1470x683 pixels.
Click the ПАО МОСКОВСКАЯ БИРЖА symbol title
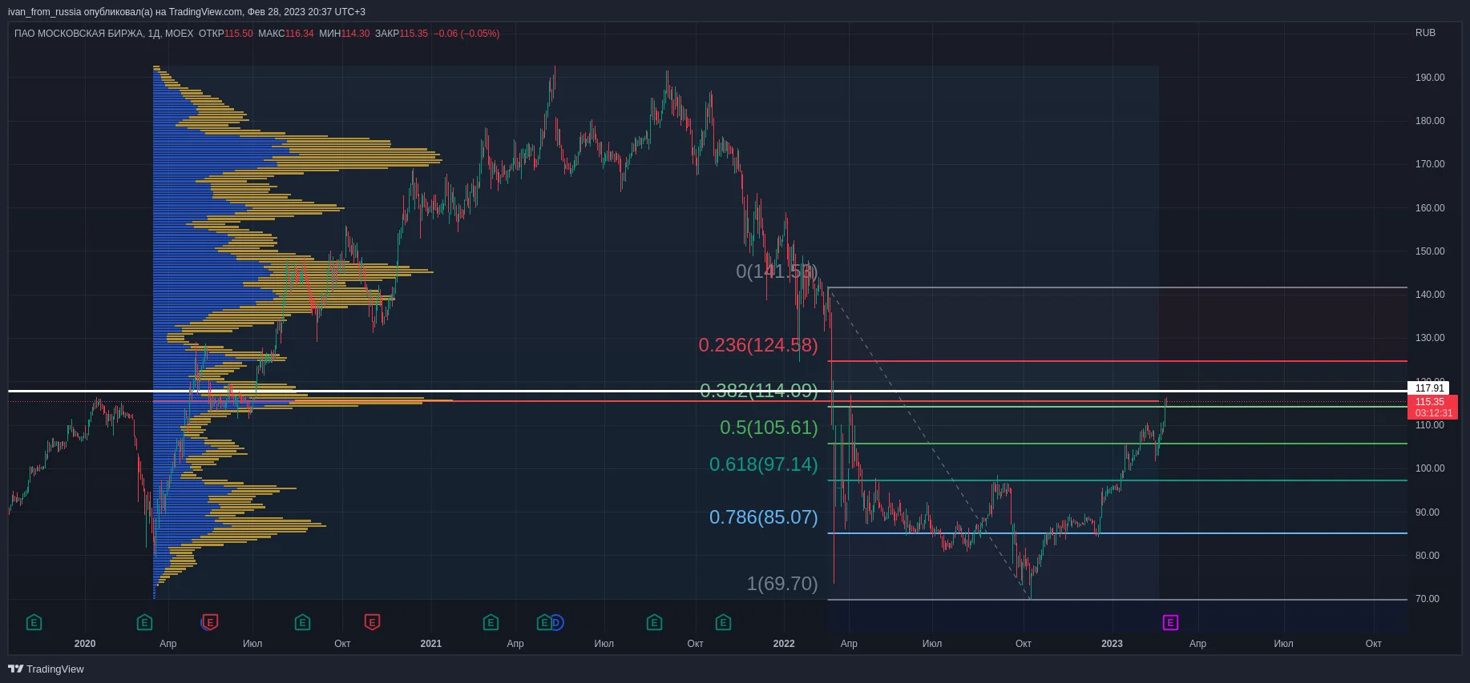[79, 34]
